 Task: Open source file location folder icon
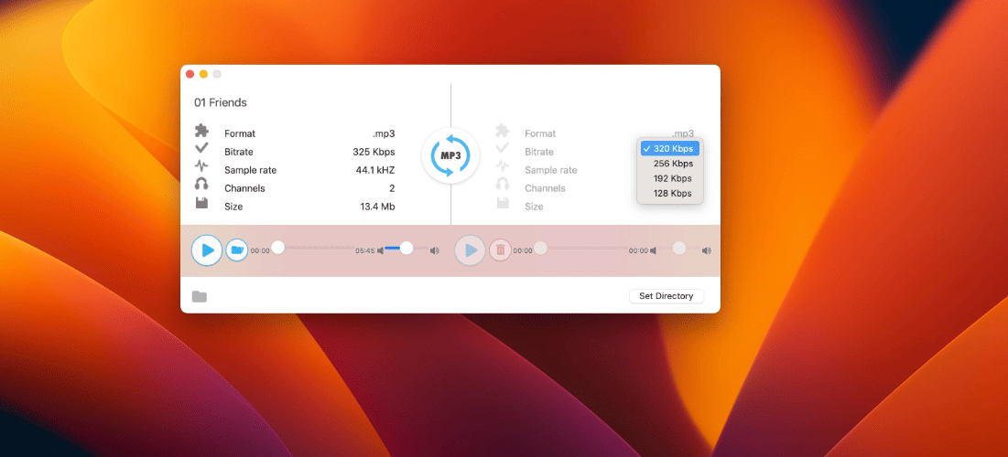pyautogui.click(x=237, y=250)
